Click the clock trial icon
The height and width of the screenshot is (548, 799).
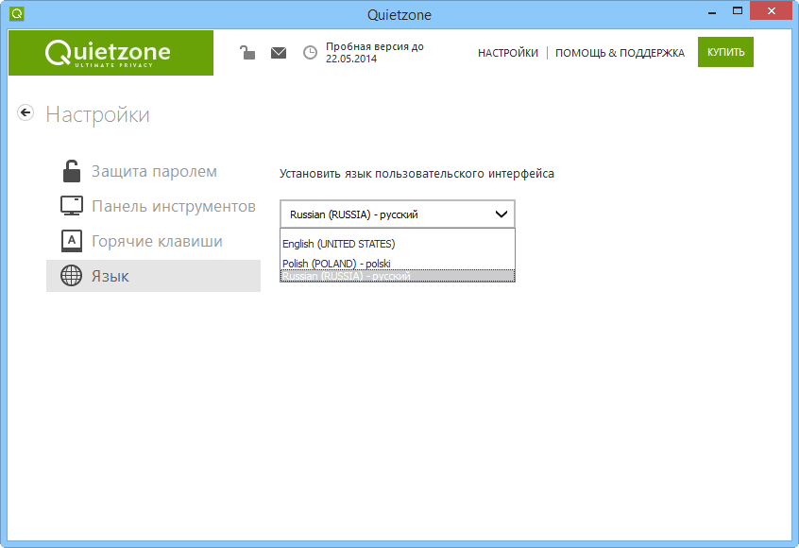310,53
